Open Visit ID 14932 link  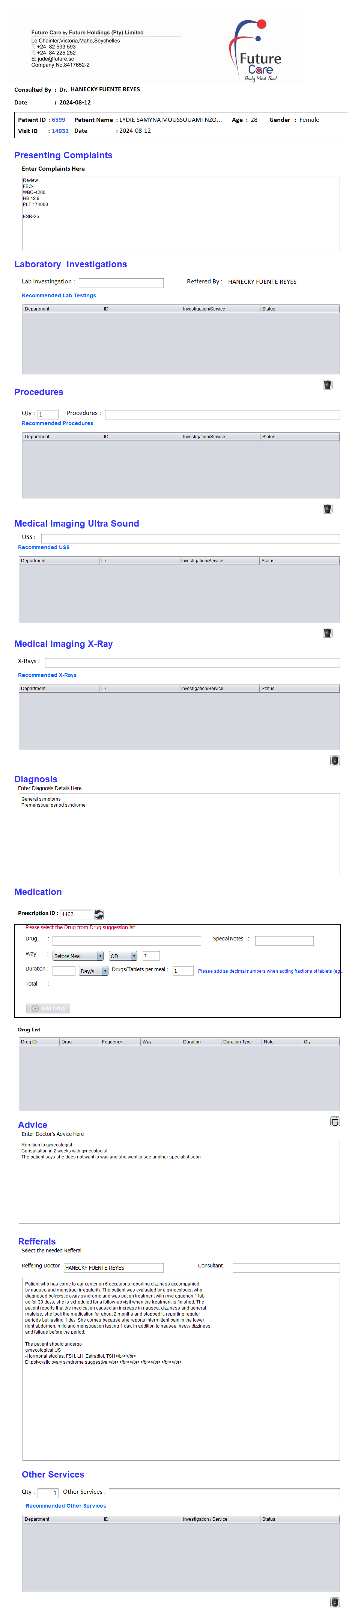point(60,131)
